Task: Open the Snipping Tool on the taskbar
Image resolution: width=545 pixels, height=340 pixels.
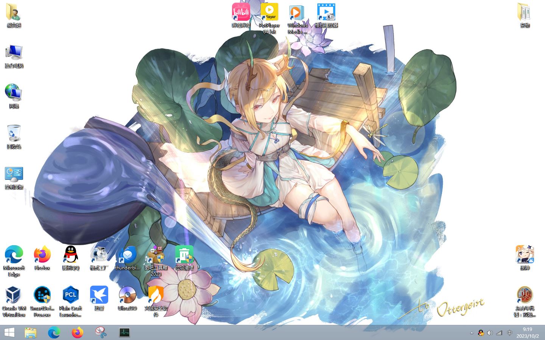Action: click(101, 332)
